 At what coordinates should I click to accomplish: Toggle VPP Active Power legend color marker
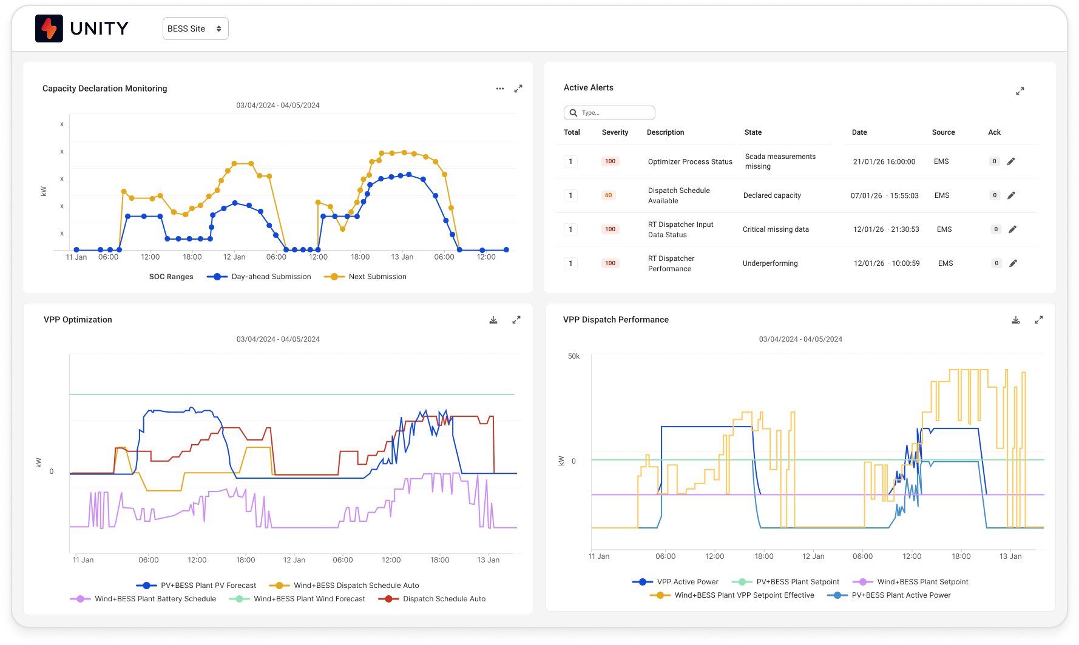(642, 582)
